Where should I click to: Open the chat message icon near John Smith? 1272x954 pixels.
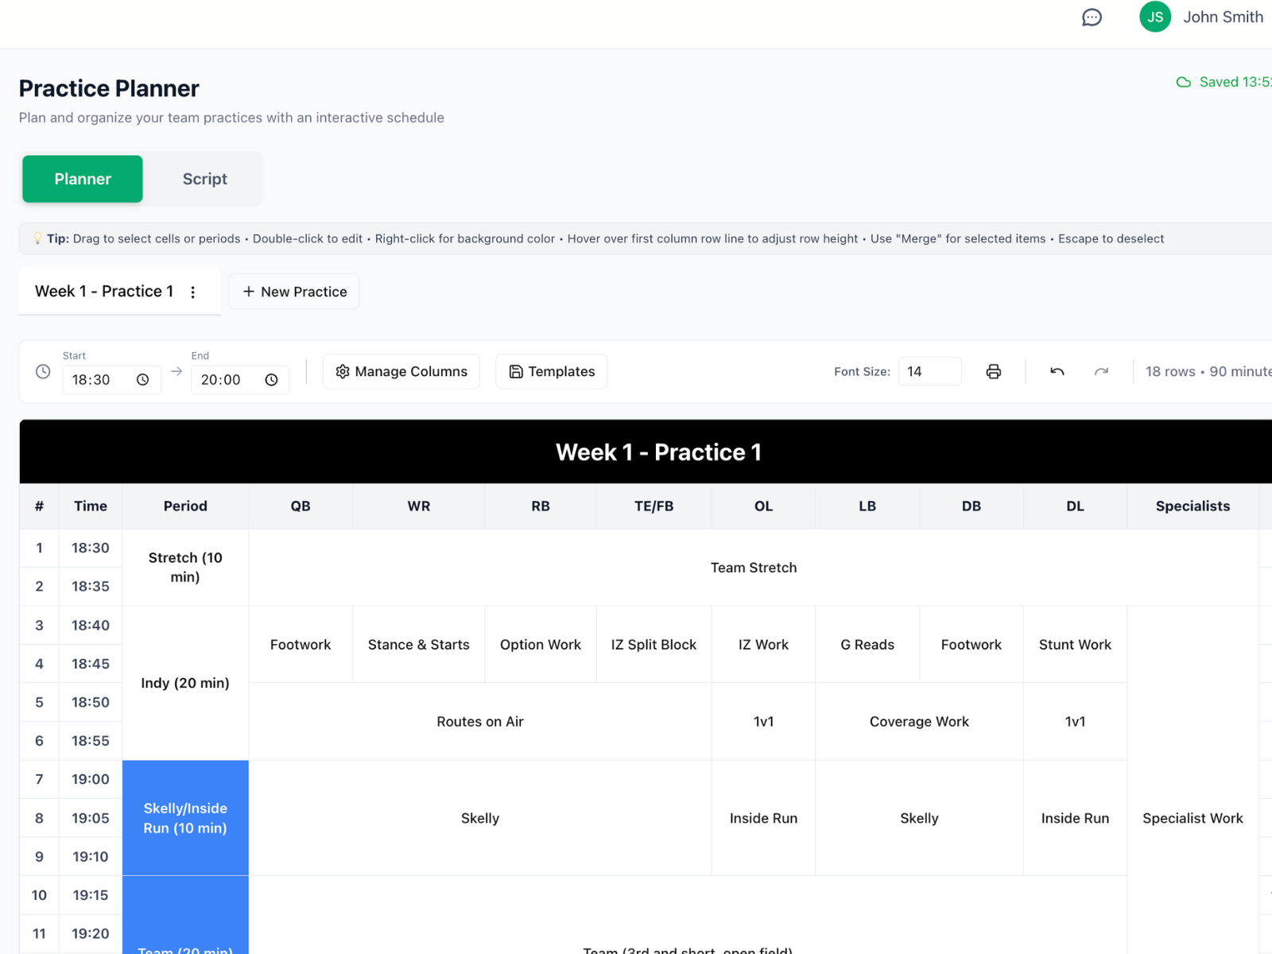(x=1092, y=17)
